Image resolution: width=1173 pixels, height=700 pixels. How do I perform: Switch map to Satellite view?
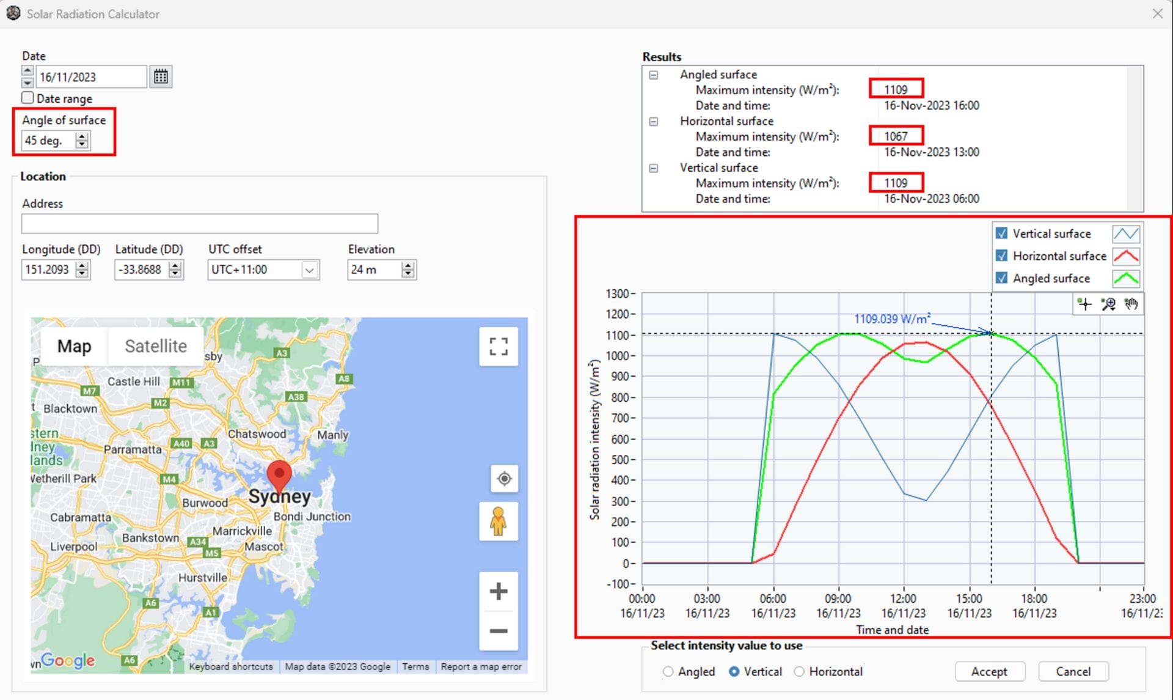156,346
